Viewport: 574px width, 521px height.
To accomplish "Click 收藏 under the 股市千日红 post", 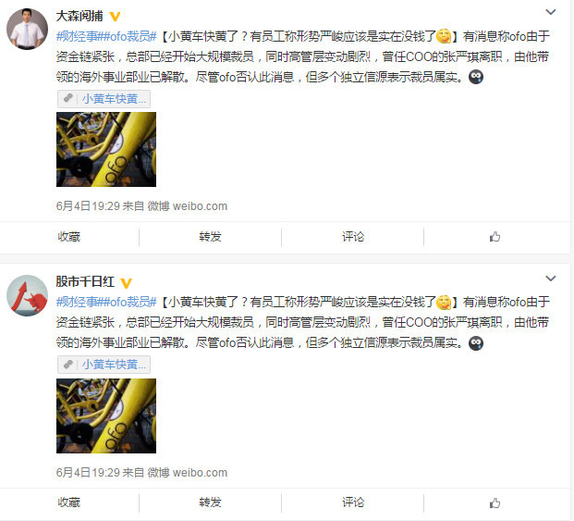I will (x=68, y=502).
